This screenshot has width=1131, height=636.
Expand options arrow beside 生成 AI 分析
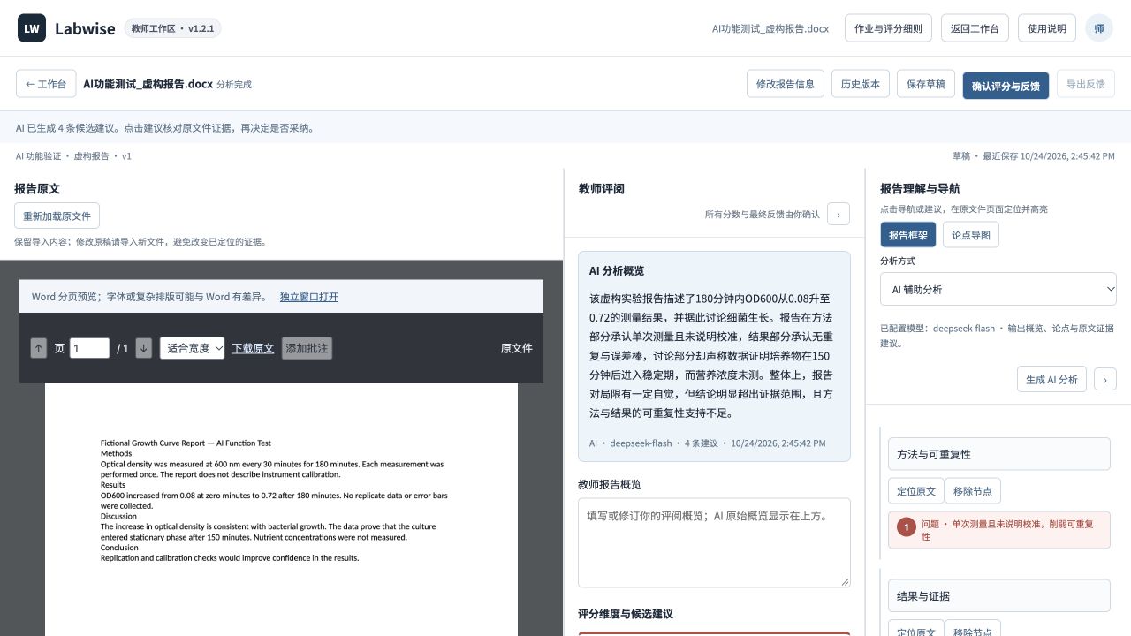point(1105,379)
